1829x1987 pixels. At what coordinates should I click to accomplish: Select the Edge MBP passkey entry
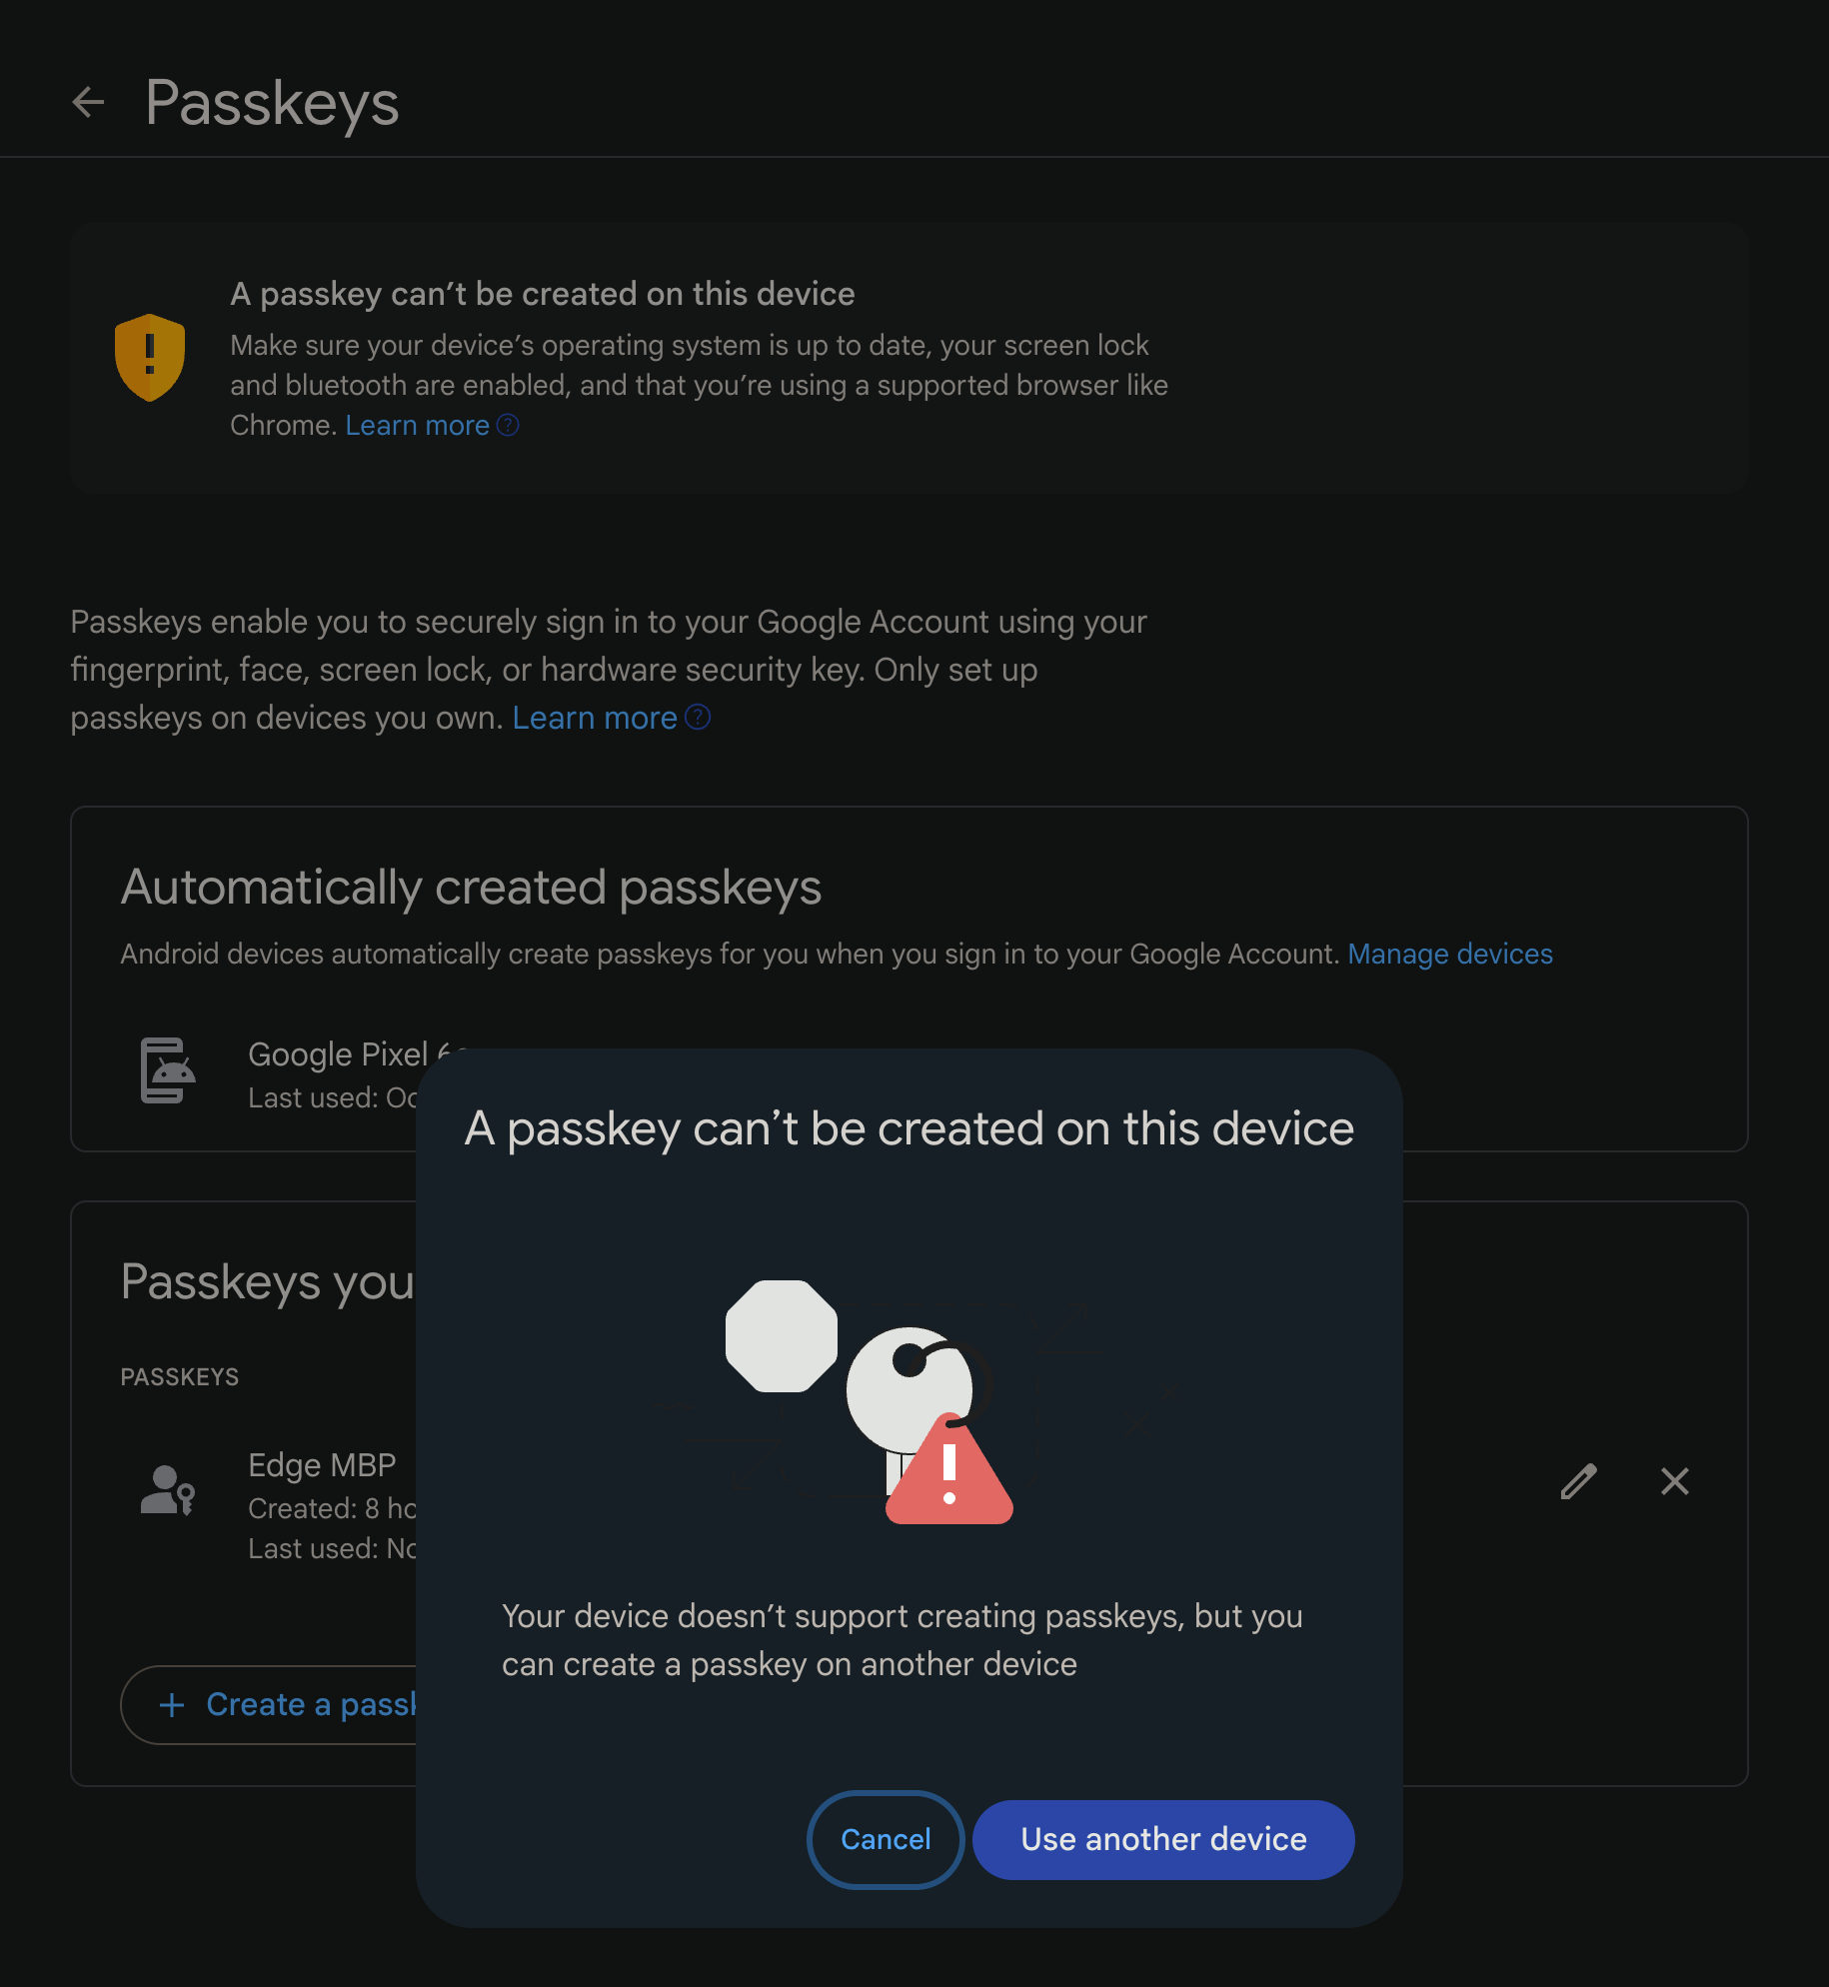click(322, 1465)
